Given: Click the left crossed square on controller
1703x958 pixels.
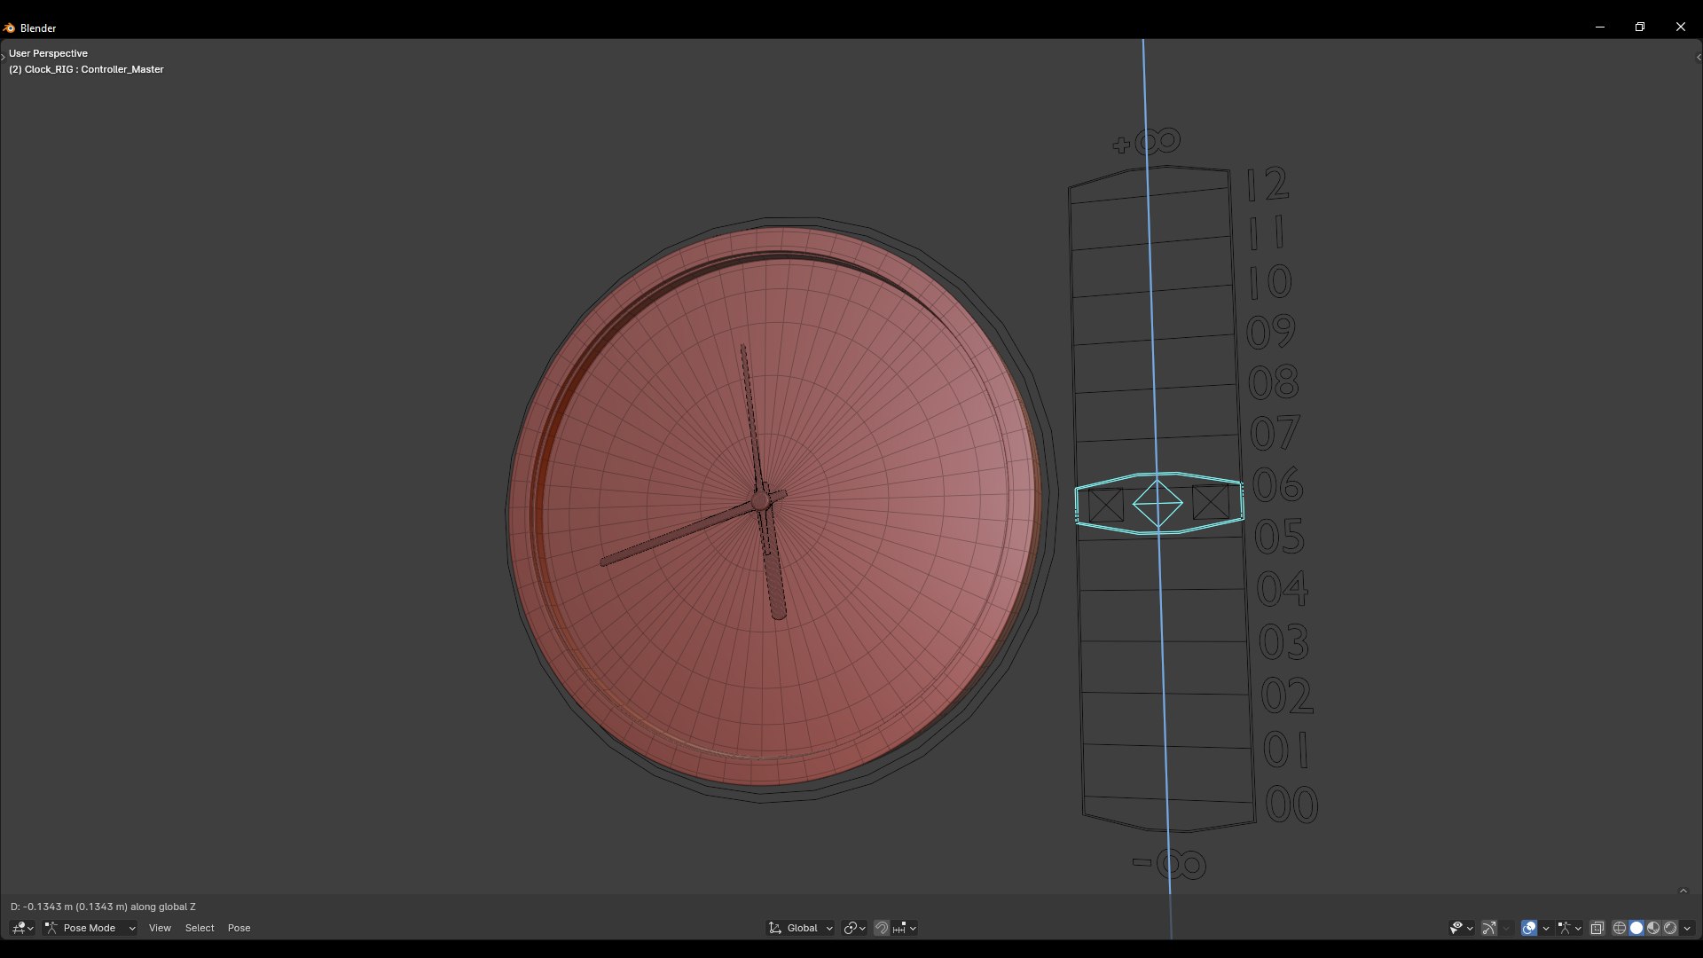Looking at the screenshot, I should pyautogui.click(x=1106, y=506).
